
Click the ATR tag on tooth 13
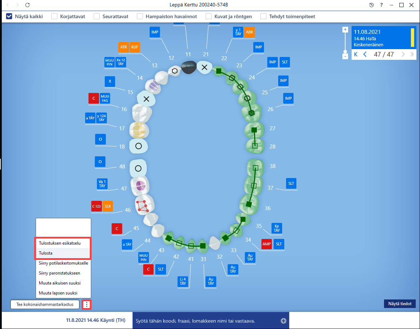click(124, 47)
